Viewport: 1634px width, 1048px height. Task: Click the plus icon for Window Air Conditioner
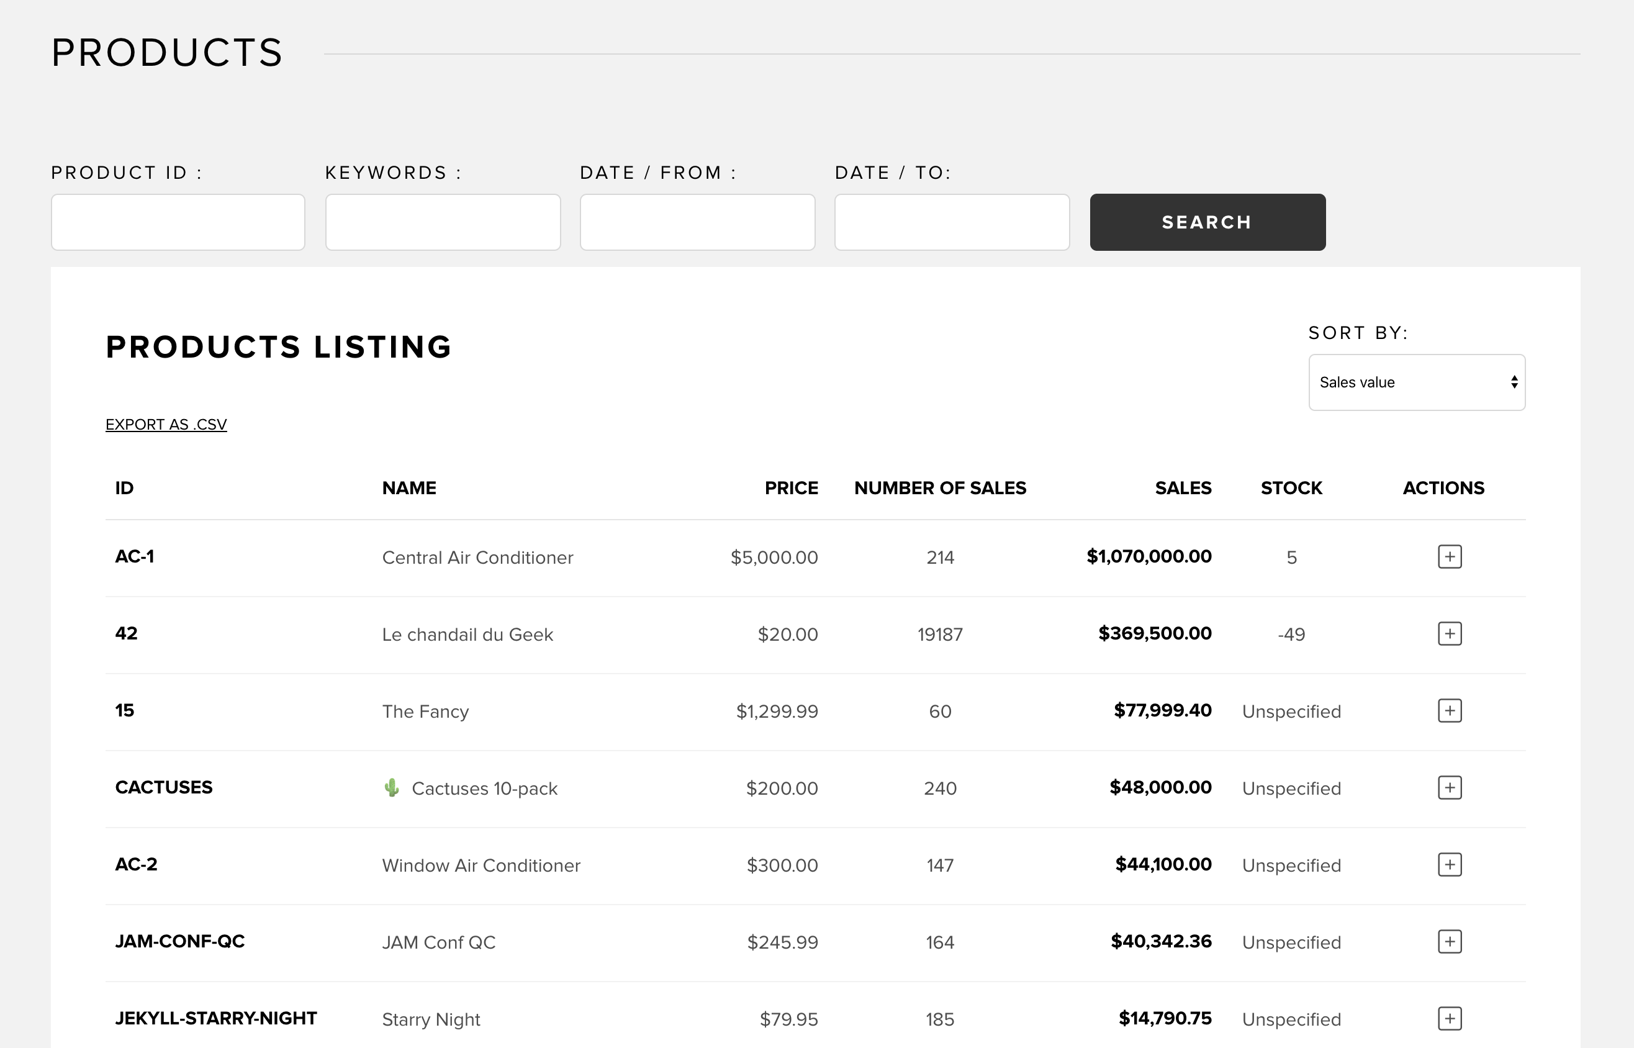click(1449, 864)
